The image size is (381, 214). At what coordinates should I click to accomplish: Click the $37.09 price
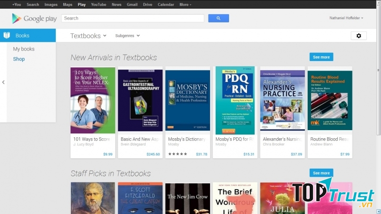(x=296, y=154)
